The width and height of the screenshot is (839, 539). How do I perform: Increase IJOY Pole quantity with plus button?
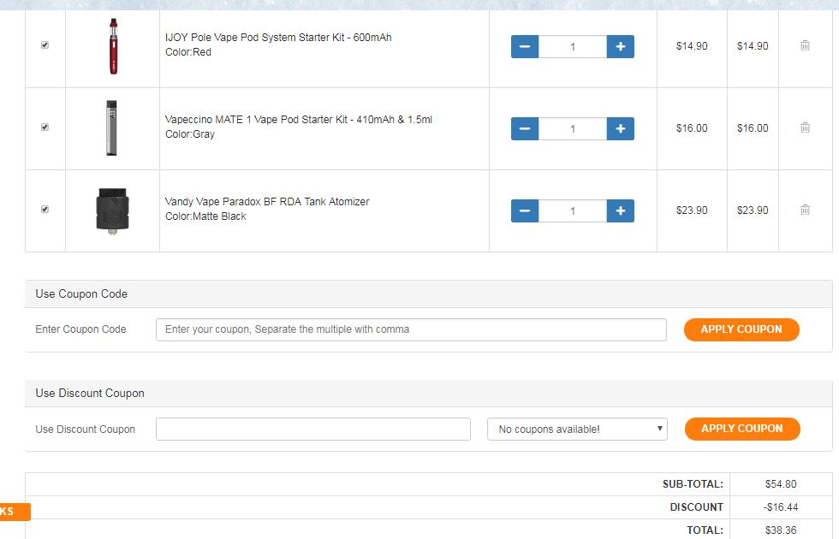coord(620,46)
